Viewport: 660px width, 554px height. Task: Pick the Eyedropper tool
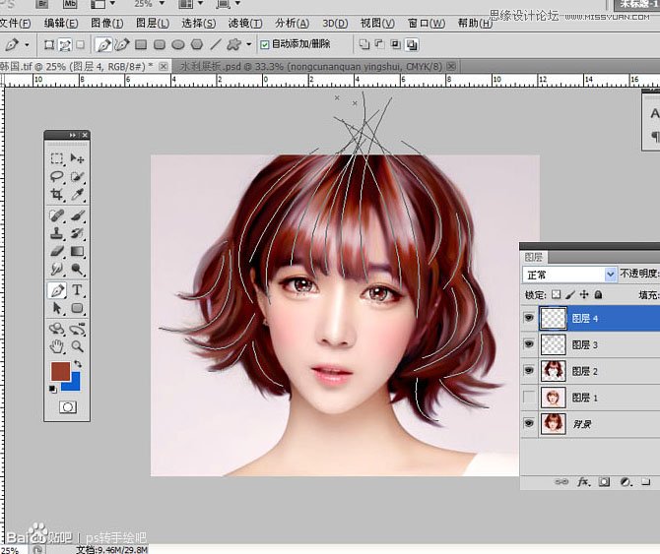[78, 195]
